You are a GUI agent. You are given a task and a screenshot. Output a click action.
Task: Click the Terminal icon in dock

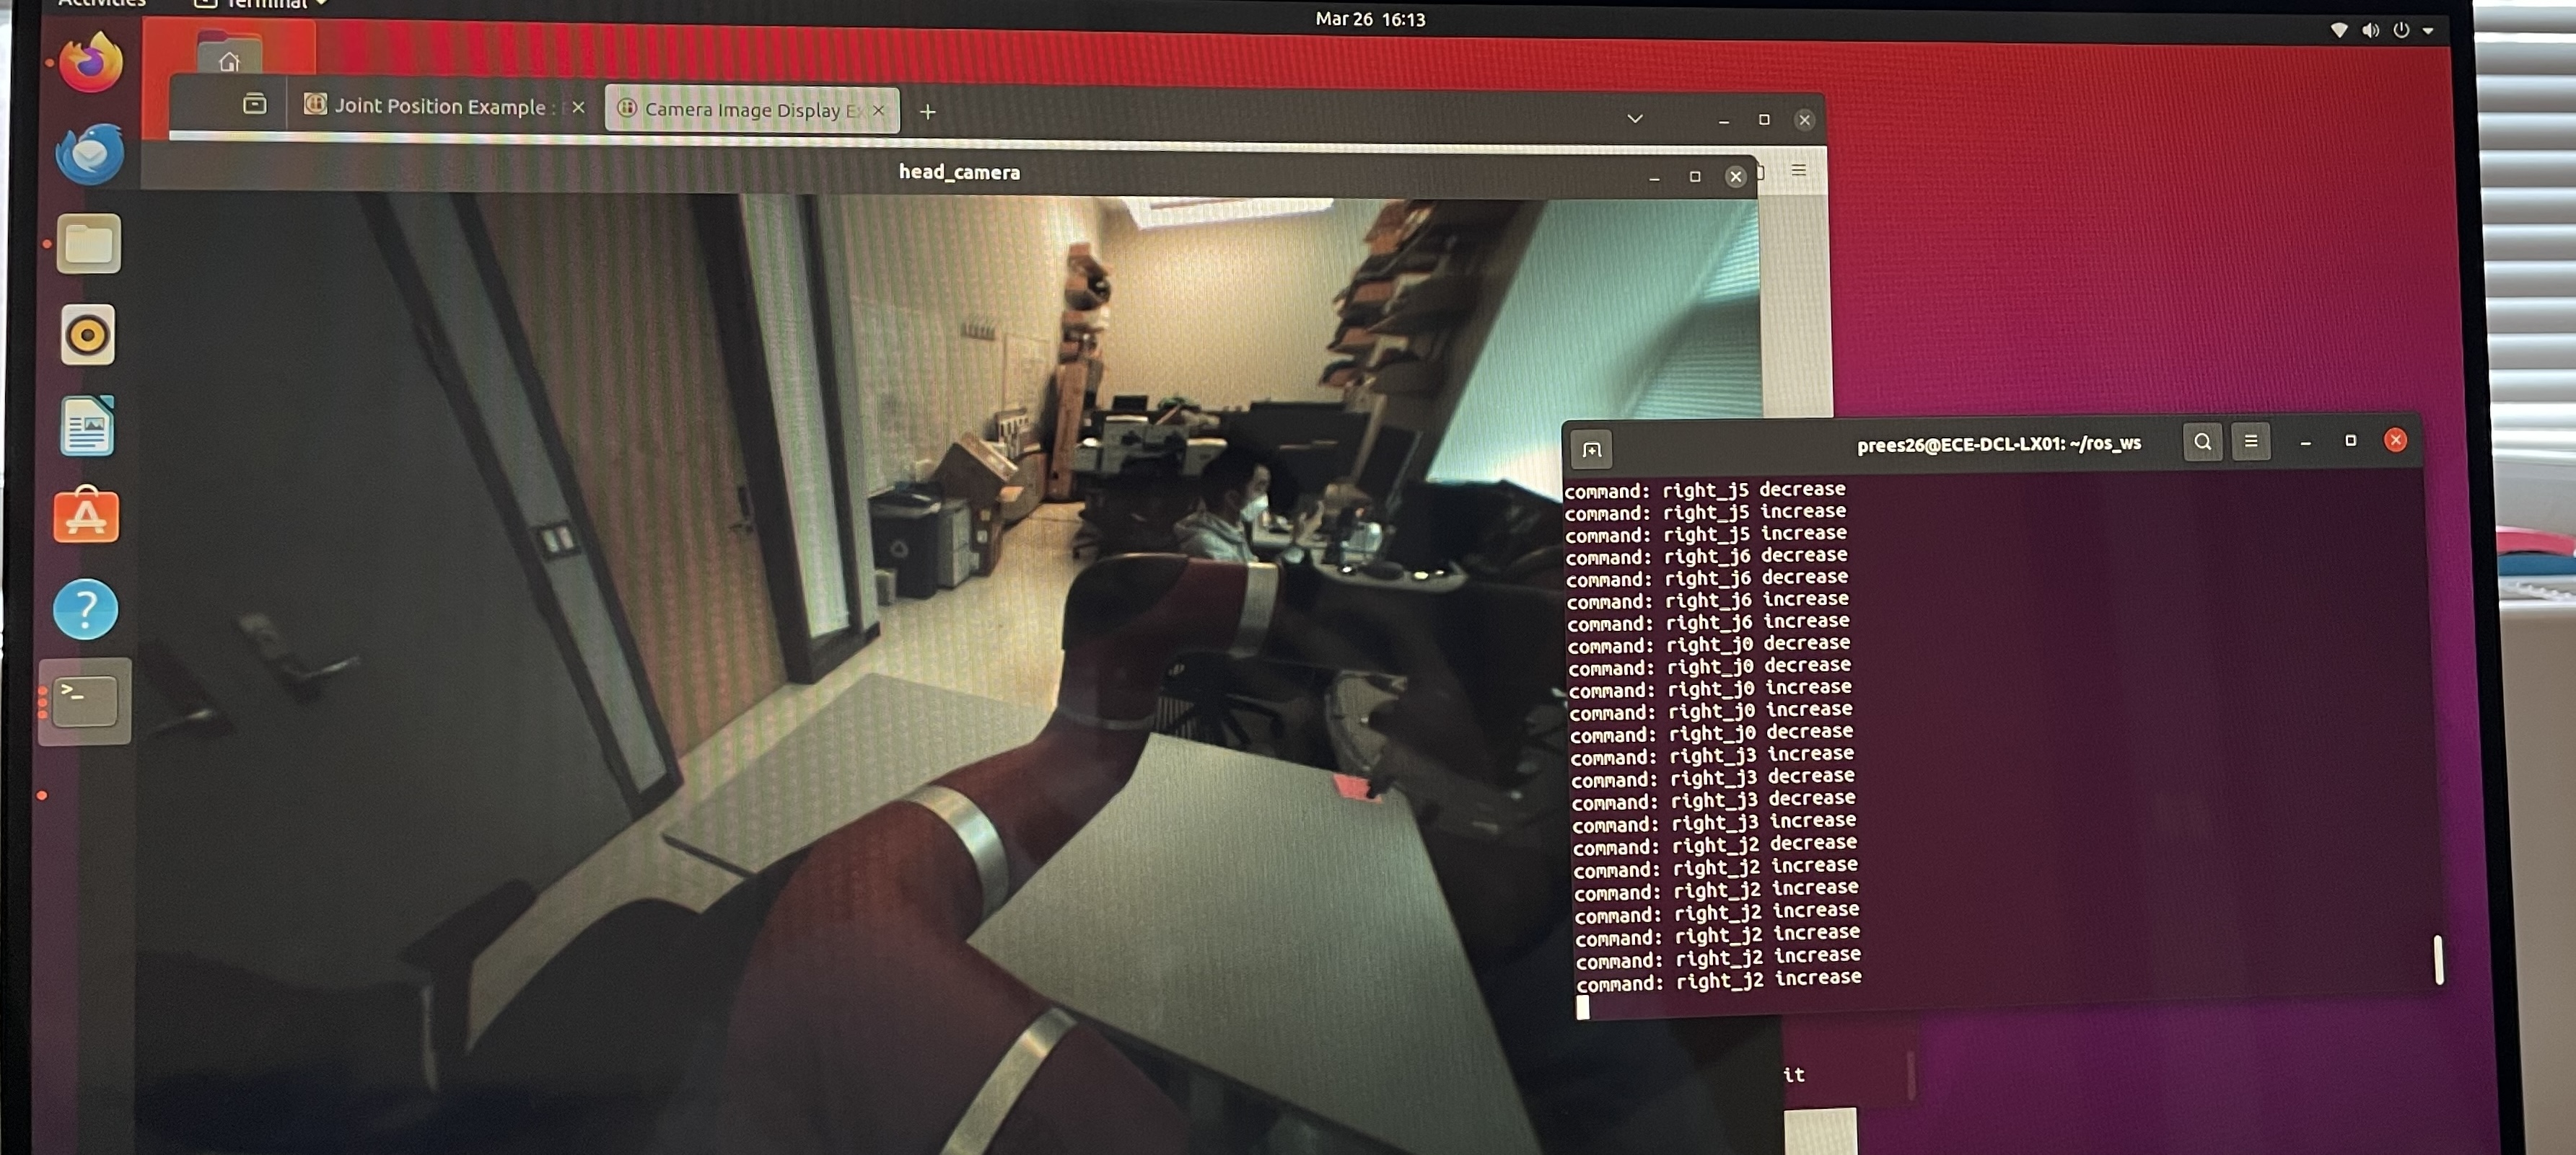[x=86, y=702]
